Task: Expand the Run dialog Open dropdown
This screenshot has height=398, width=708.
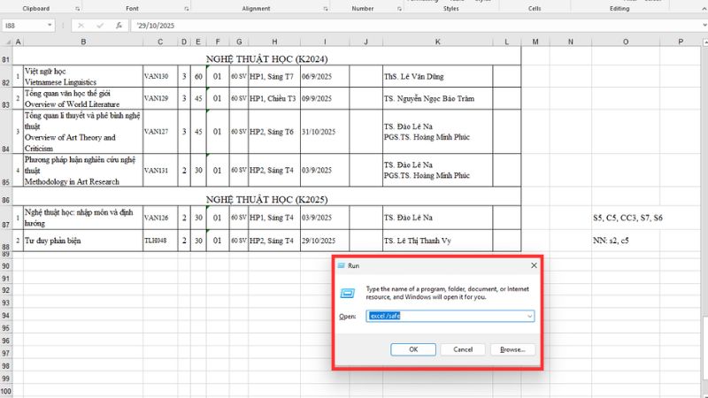Action: point(529,316)
